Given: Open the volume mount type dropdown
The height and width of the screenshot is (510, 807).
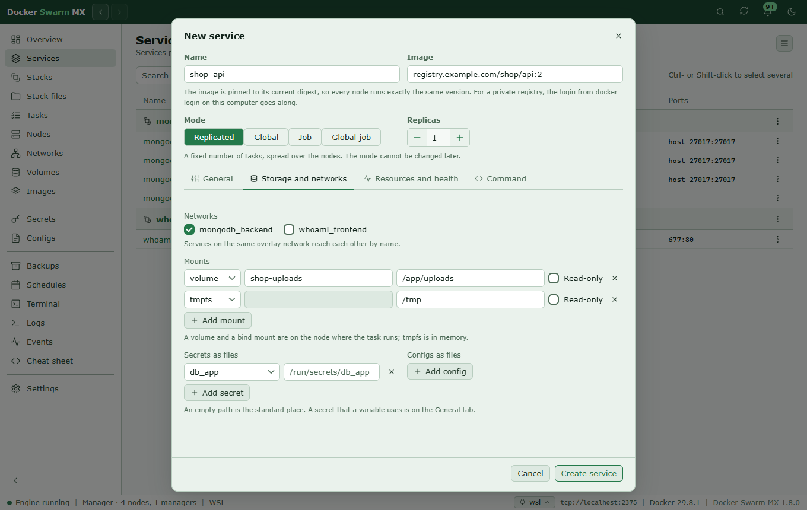Looking at the screenshot, I should pyautogui.click(x=212, y=278).
